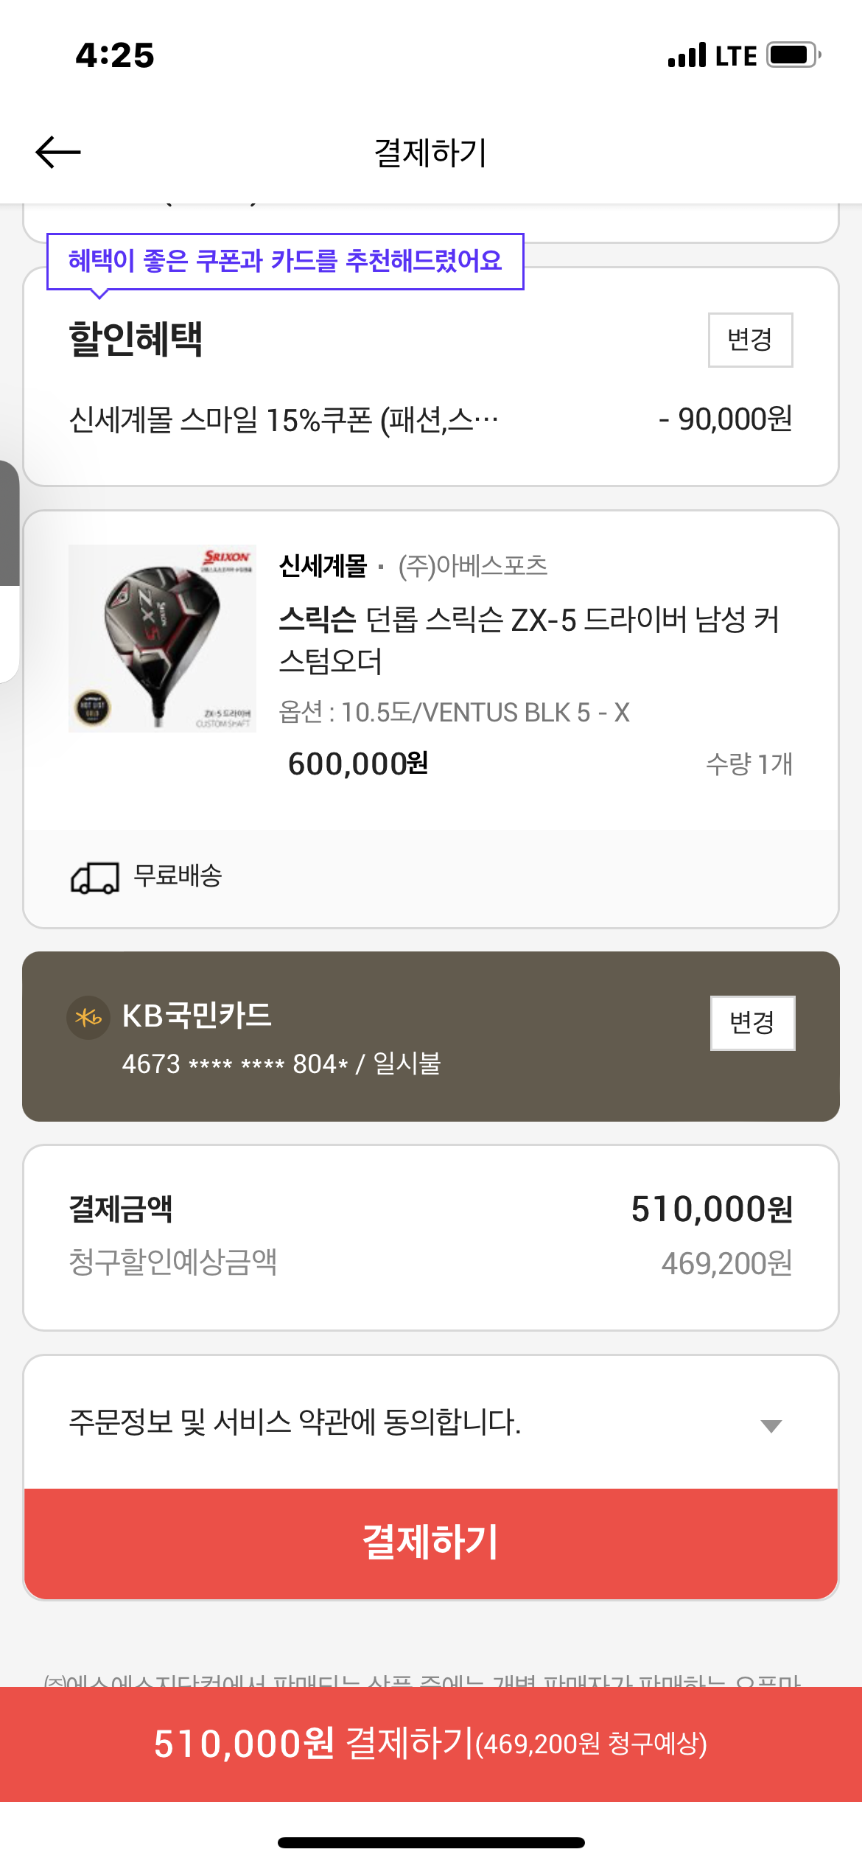Tap the KB국민카드 logo icon
Image resolution: width=862 pixels, height=1866 pixels.
click(88, 1018)
